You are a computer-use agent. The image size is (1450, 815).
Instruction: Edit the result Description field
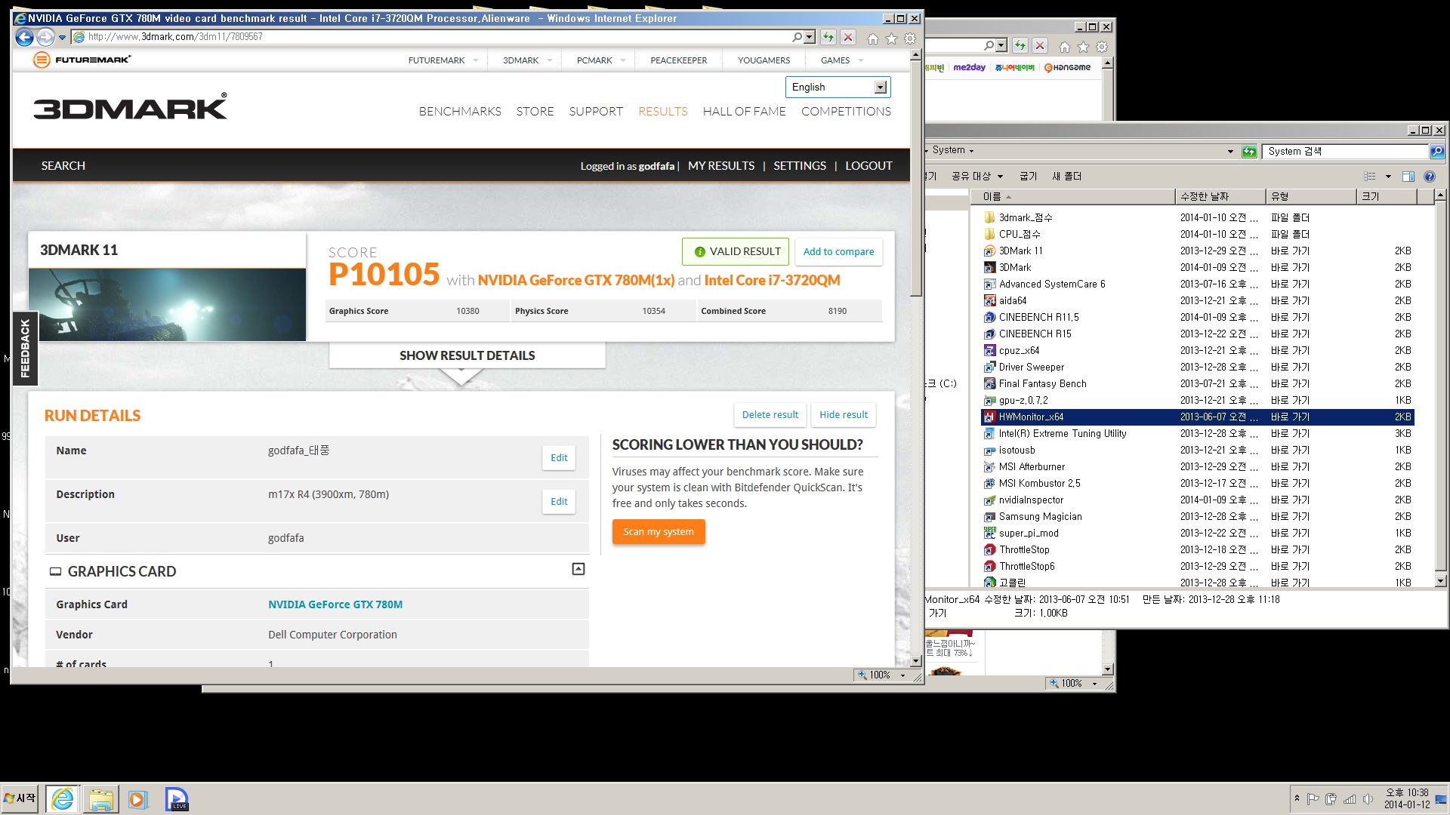click(x=559, y=502)
